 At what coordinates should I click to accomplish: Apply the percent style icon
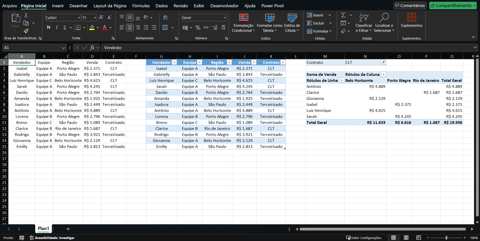(198, 28)
